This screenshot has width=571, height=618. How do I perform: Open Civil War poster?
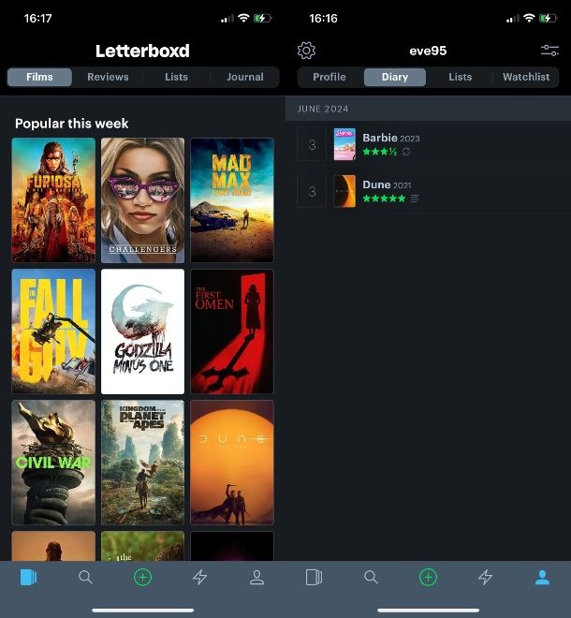click(x=53, y=463)
